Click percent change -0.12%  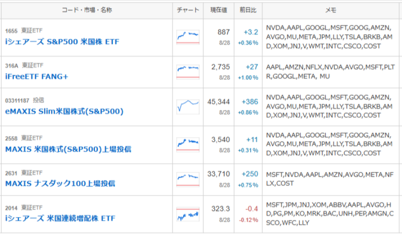[x=248, y=220]
